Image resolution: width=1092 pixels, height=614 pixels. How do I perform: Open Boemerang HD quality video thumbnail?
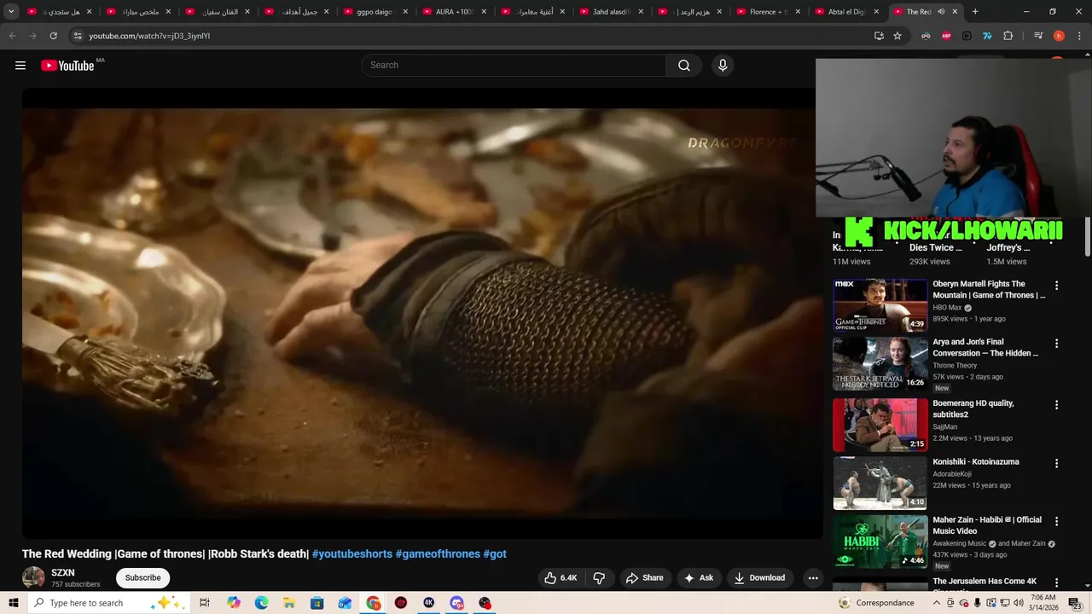click(880, 425)
